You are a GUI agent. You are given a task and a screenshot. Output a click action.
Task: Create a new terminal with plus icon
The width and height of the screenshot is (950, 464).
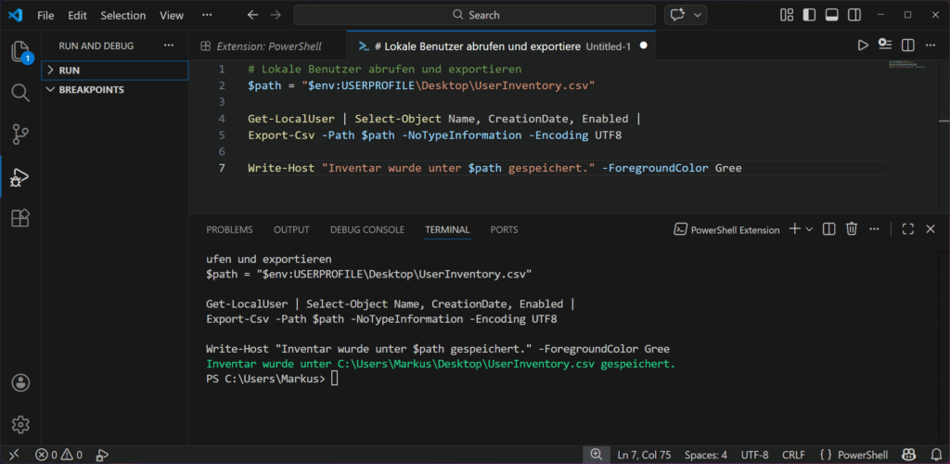[x=795, y=229]
